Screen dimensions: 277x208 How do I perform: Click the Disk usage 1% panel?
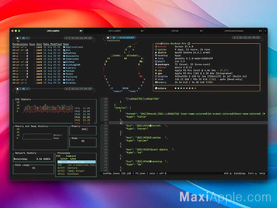point(34,169)
